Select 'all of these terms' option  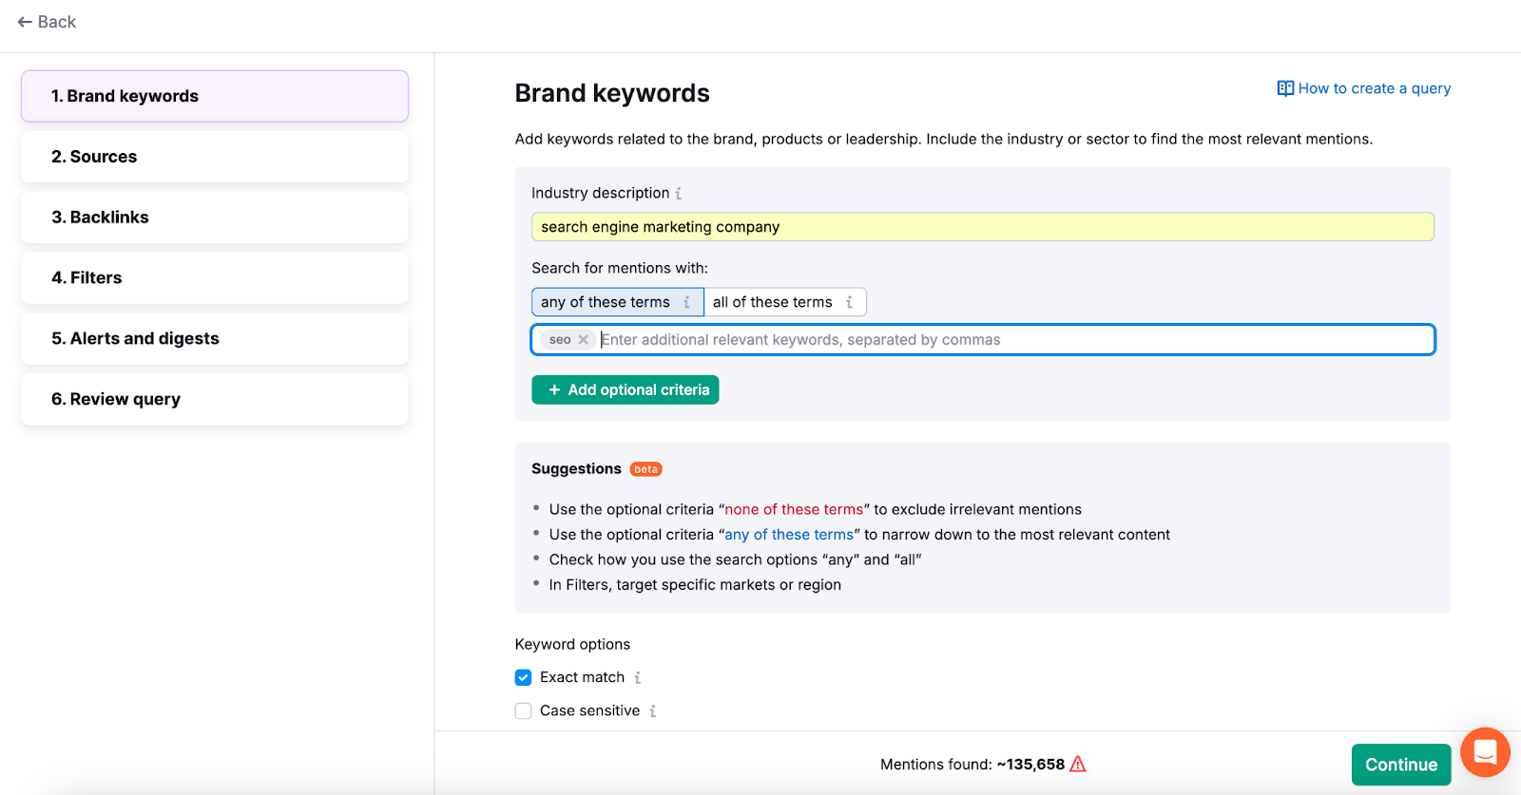pos(772,302)
